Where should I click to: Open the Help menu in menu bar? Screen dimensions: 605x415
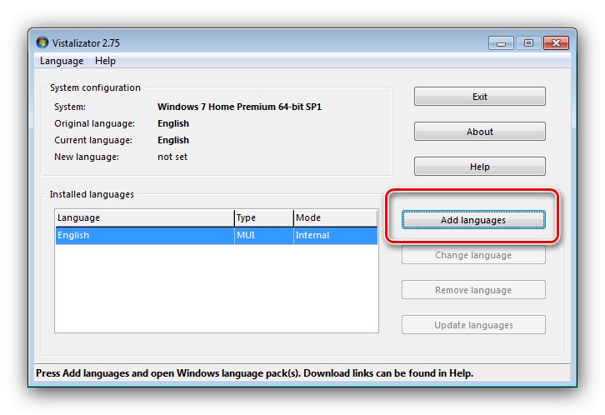pos(105,61)
